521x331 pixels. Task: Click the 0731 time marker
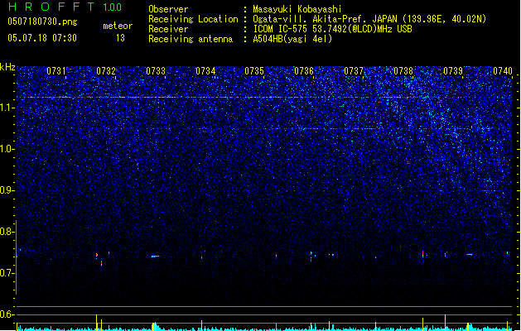click(56, 71)
